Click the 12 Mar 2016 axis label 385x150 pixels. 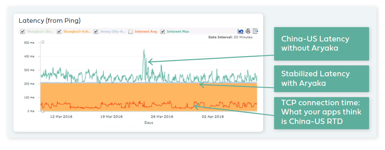[x=61, y=117]
